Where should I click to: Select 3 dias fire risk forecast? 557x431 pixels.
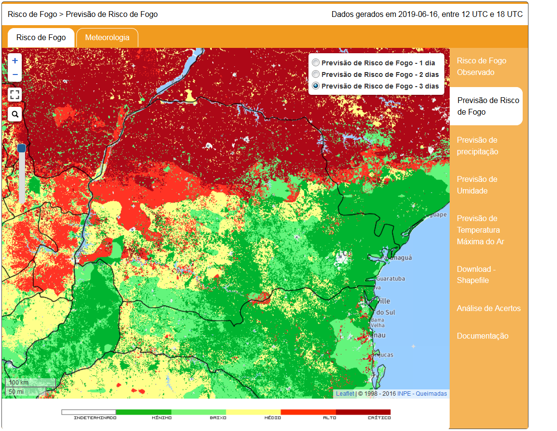pyautogui.click(x=316, y=86)
